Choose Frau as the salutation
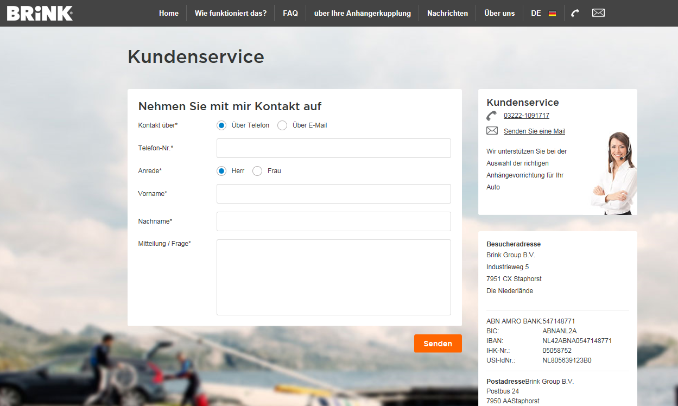Image resolution: width=678 pixels, height=406 pixels. pos(257,171)
